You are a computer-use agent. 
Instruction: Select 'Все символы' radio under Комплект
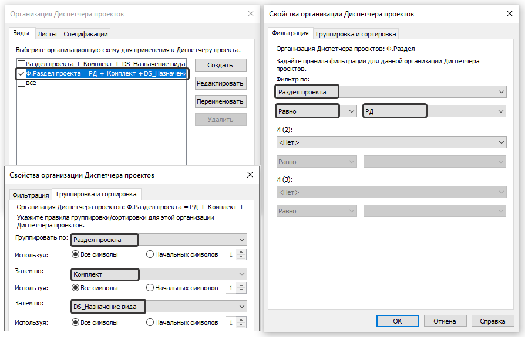pos(75,288)
